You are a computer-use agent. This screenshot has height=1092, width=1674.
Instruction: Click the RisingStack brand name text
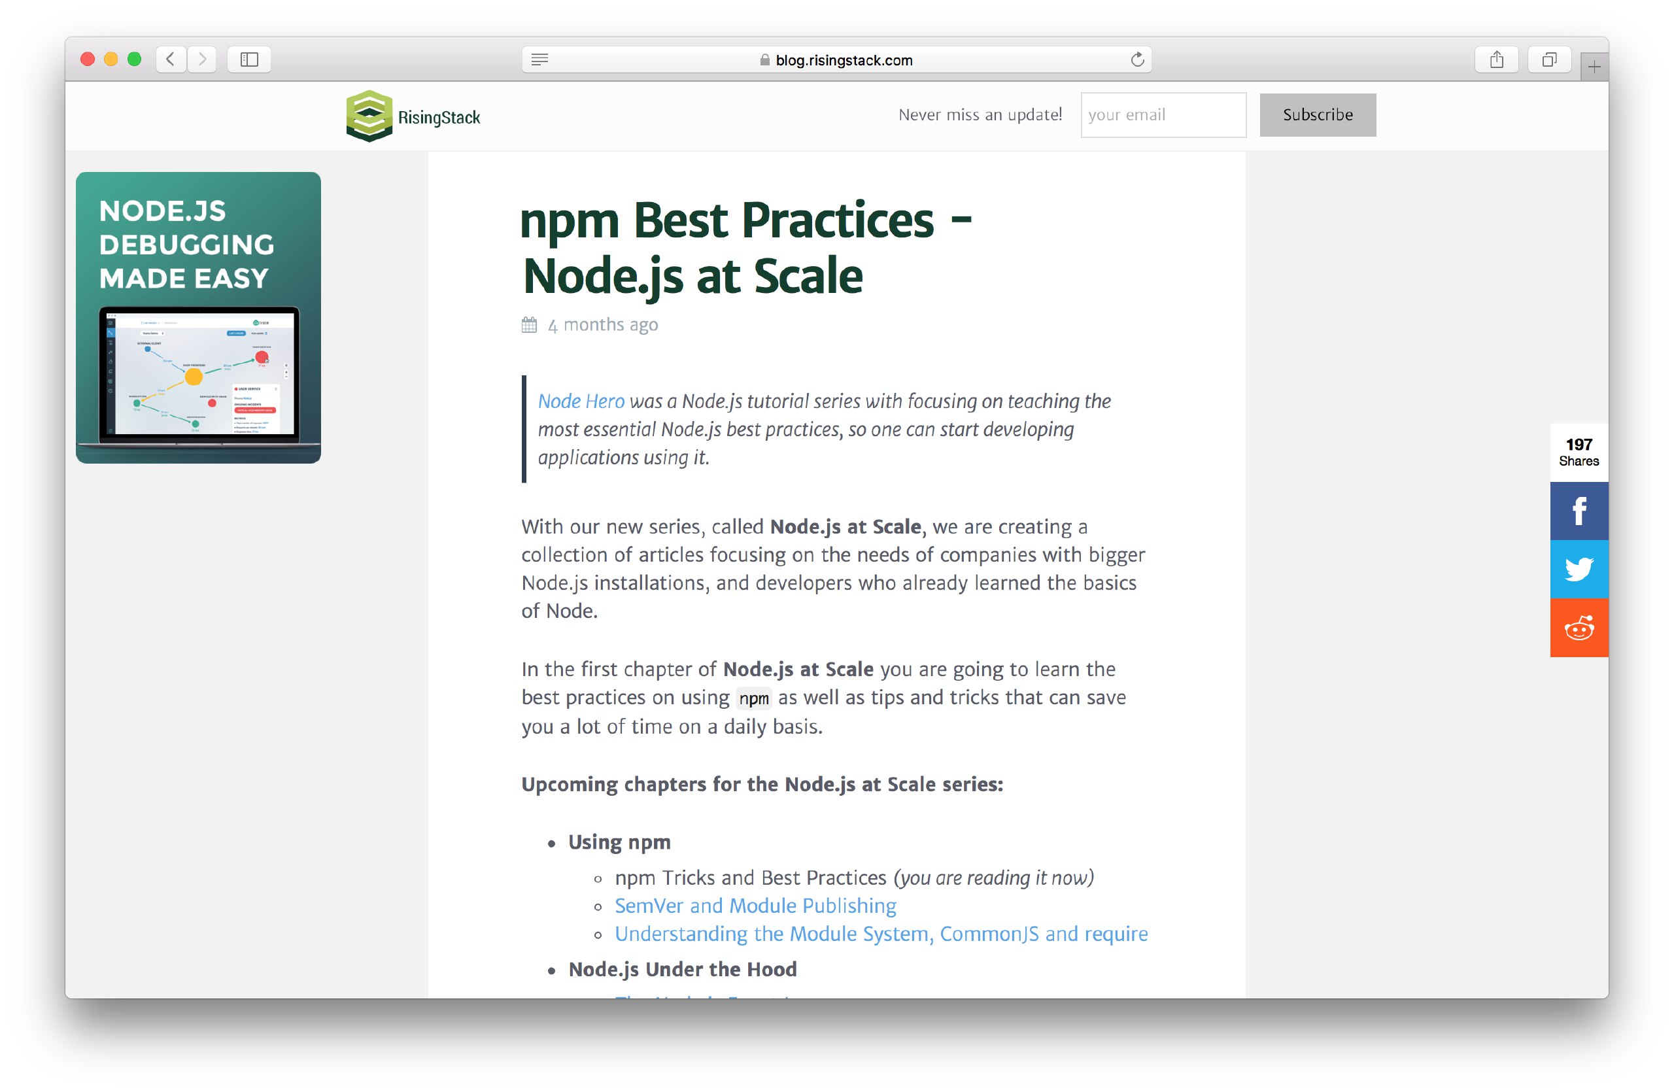pos(439,118)
